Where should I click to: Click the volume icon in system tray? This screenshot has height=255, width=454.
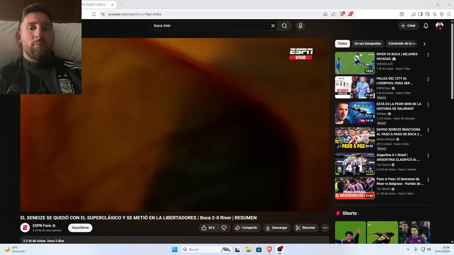[430, 249]
